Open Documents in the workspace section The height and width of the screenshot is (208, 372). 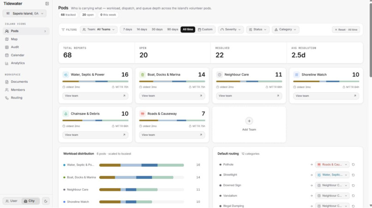coord(26,81)
